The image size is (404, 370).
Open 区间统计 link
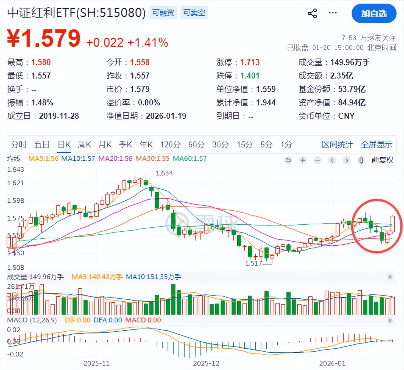pos(337,144)
